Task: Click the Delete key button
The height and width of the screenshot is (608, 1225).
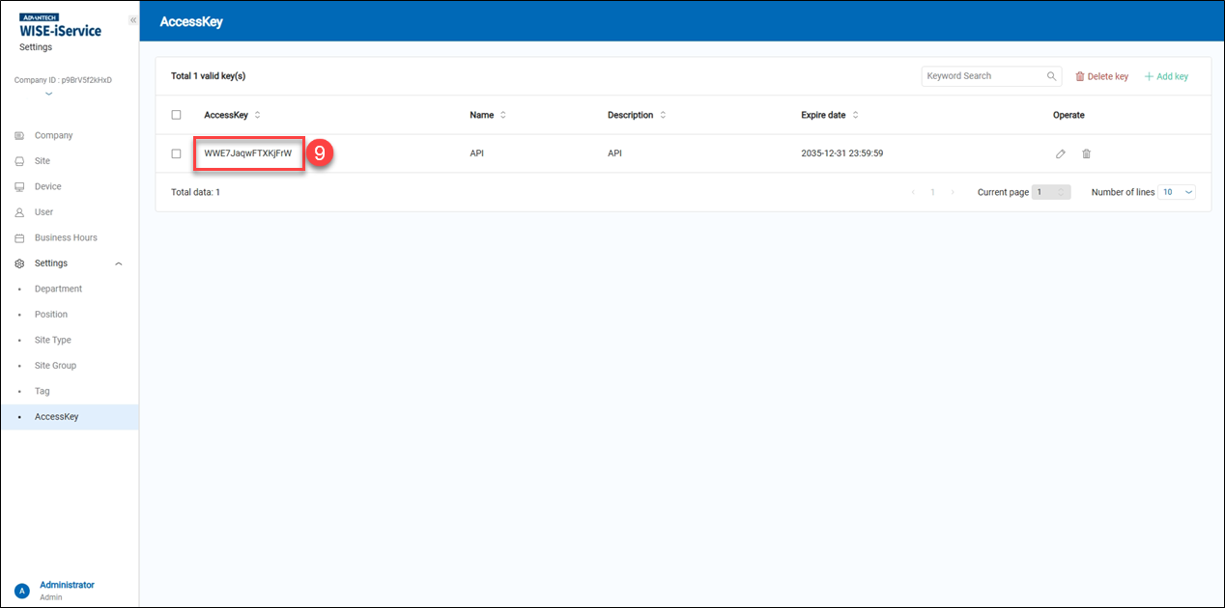Action: click(x=1101, y=75)
